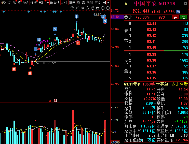Click the B marker beneath the red dot near 61.04

click(x=78, y=43)
